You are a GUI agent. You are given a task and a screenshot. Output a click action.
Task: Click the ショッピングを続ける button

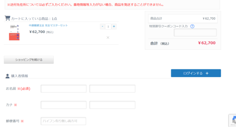[x=29, y=60]
